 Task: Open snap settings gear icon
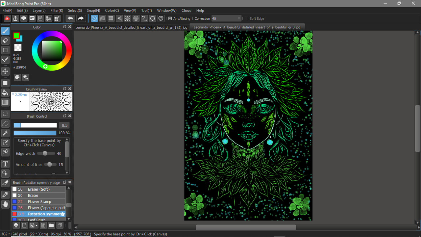point(161,18)
